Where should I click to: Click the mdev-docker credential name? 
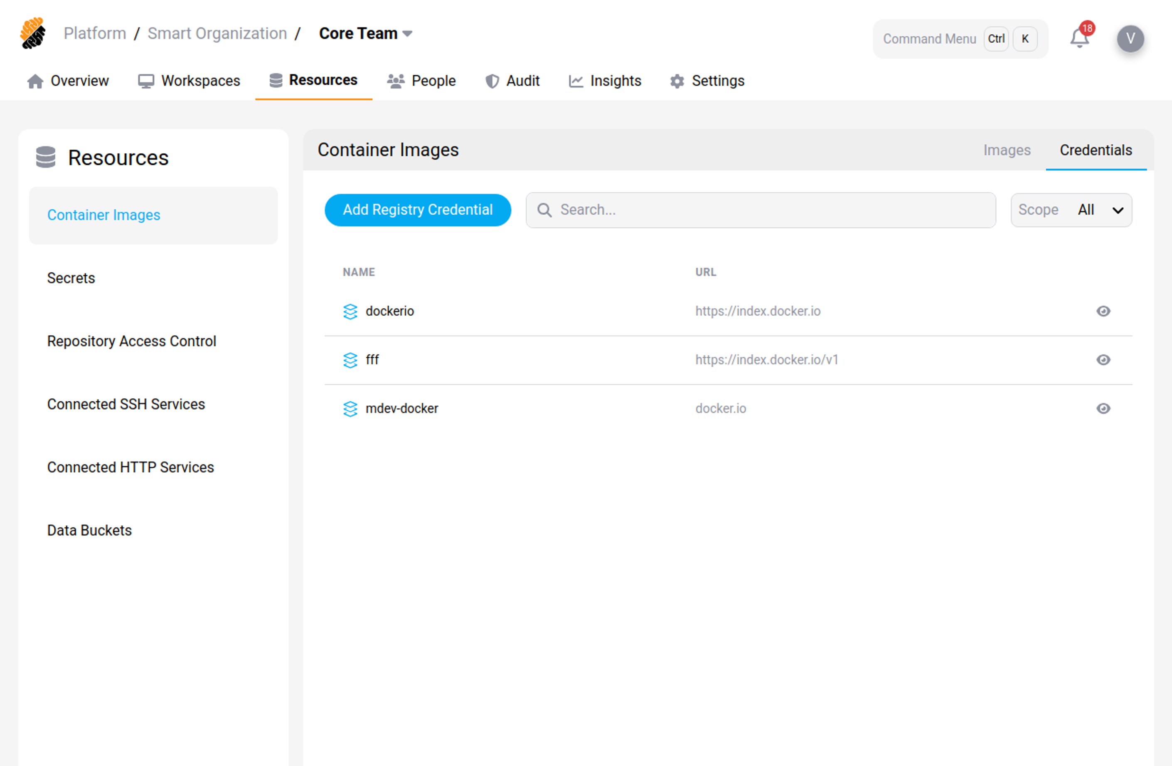click(x=401, y=409)
